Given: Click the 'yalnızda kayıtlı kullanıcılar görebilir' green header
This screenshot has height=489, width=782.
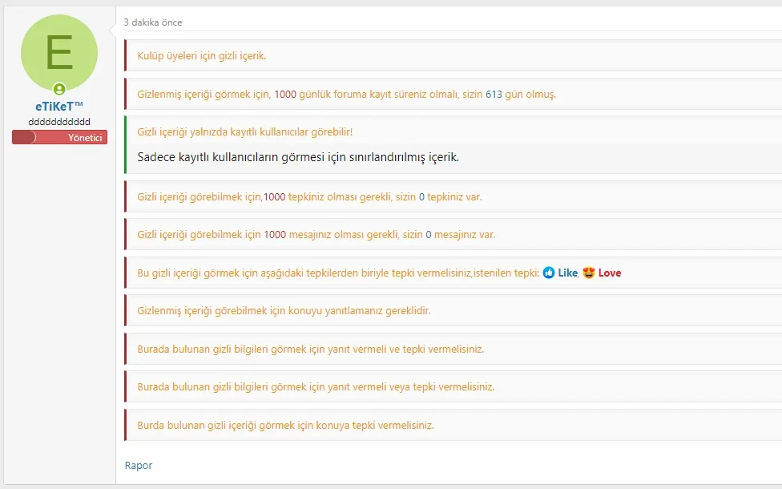Looking at the screenshot, I should tap(244, 131).
